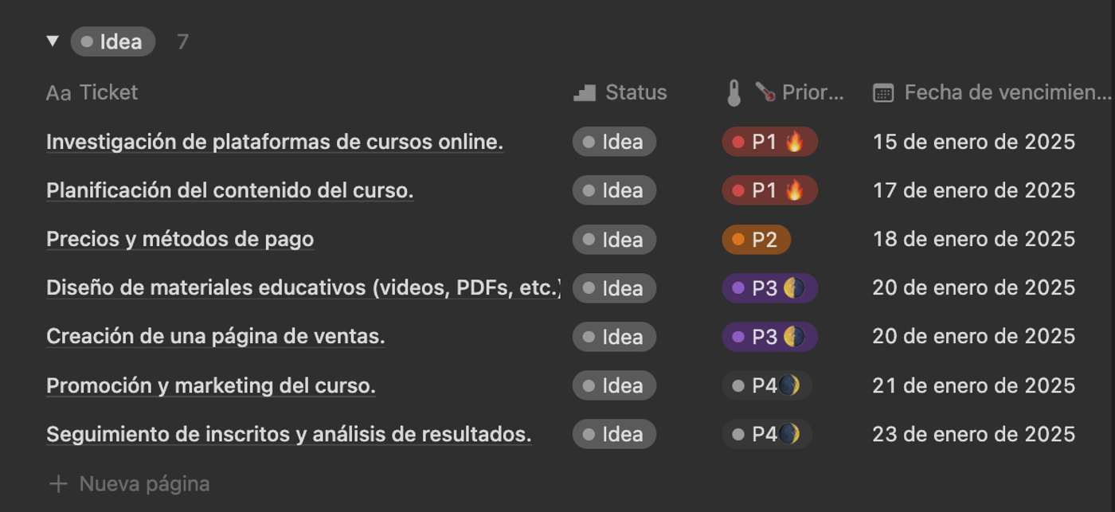This screenshot has width=1115, height=512.
Task: Click the Aa icon in the Ticket column header
Action: (60, 92)
